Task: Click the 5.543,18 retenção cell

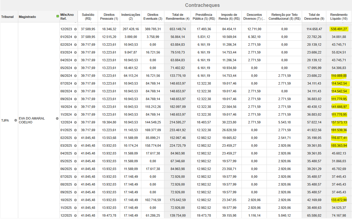Action: pos(284,122)
